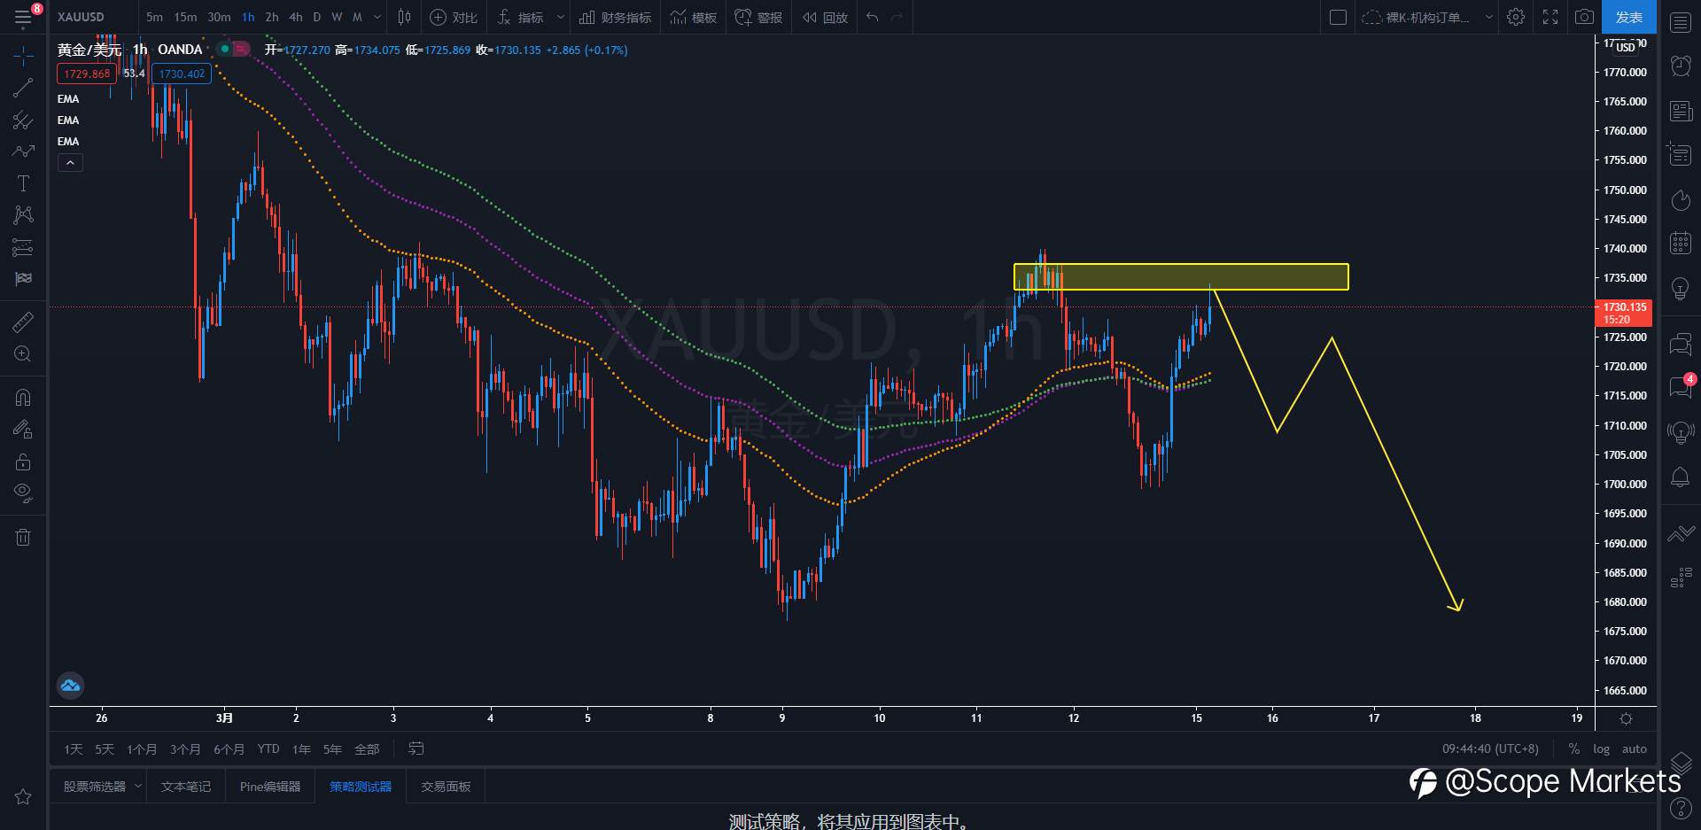Select the ruler measure tool
Viewport: 1701px width, 830px height.
23,322
